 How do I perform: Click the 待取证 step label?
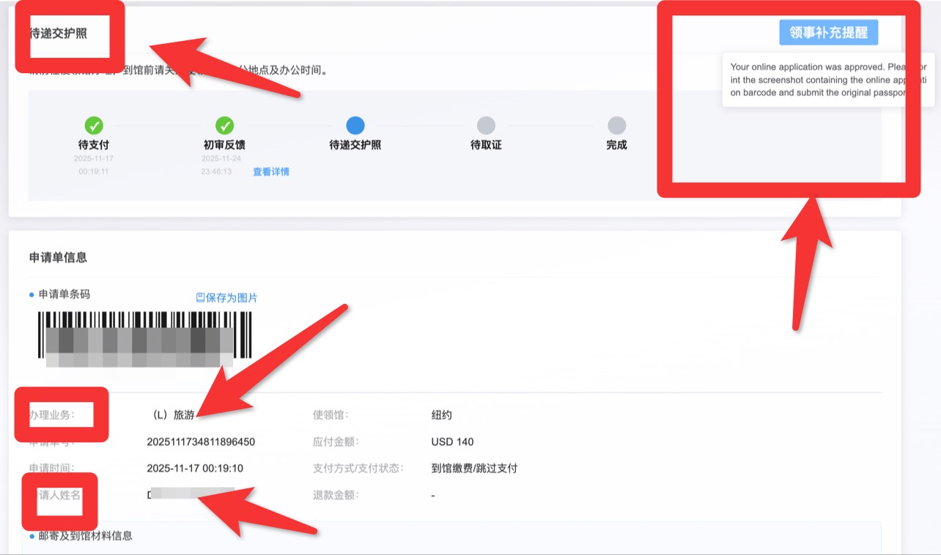point(486,145)
